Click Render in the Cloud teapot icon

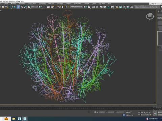pyautogui.click(x=128, y=7)
